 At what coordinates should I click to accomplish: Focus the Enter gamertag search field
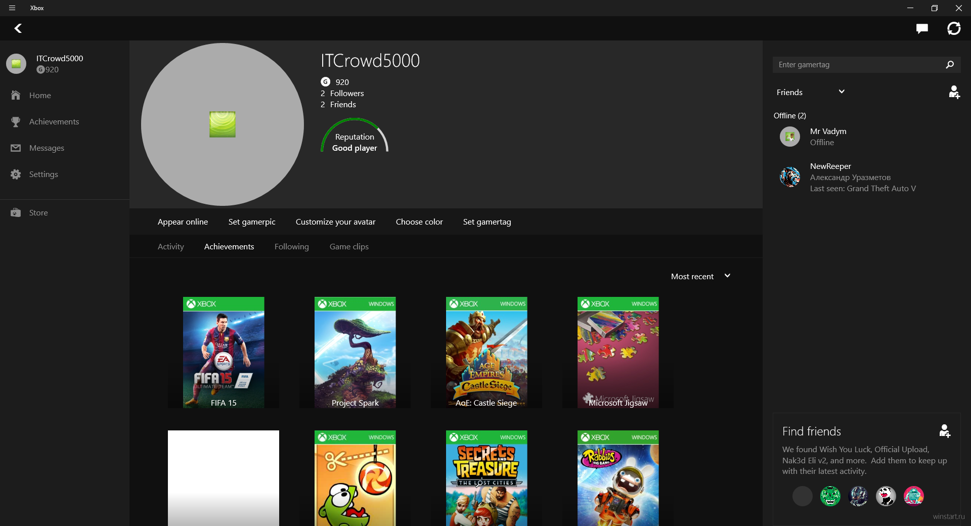click(x=866, y=65)
